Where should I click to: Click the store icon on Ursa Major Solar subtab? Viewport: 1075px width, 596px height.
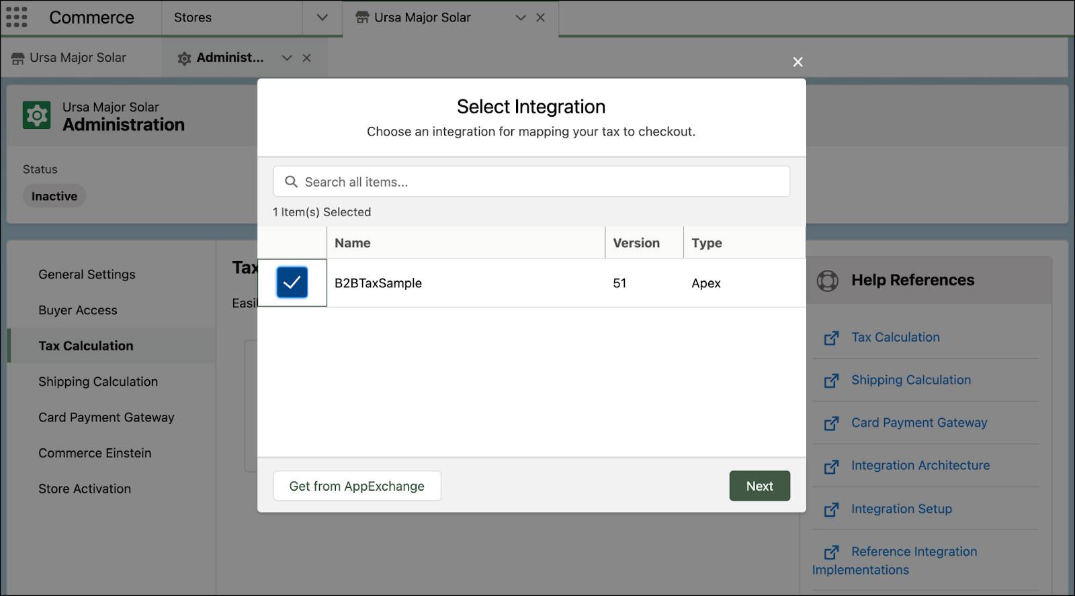tap(17, 58)
